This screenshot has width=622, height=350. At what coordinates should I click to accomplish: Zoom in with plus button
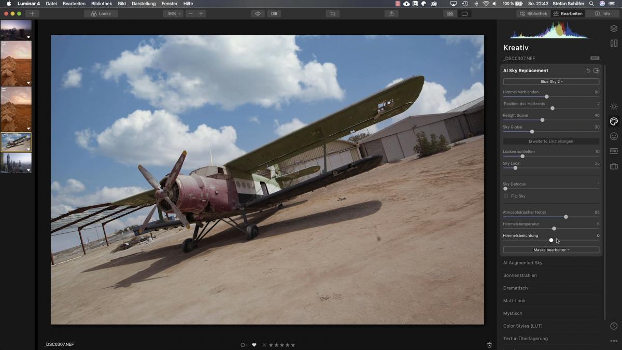pos(201,13)
